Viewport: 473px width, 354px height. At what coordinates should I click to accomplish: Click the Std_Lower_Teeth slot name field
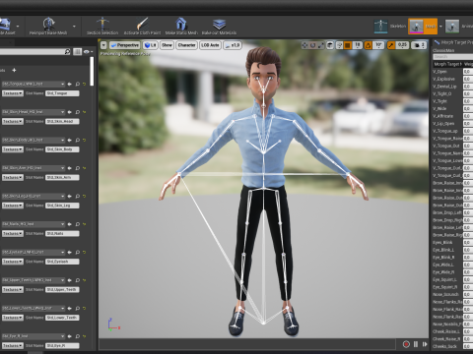tap(62, 318)
